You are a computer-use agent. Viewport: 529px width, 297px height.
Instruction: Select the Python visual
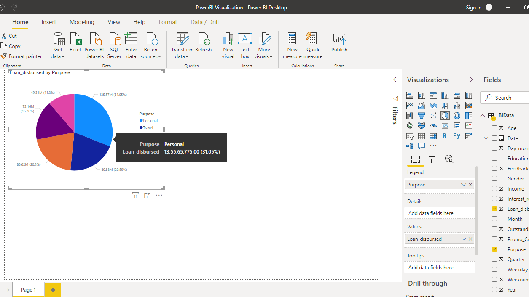457,136
